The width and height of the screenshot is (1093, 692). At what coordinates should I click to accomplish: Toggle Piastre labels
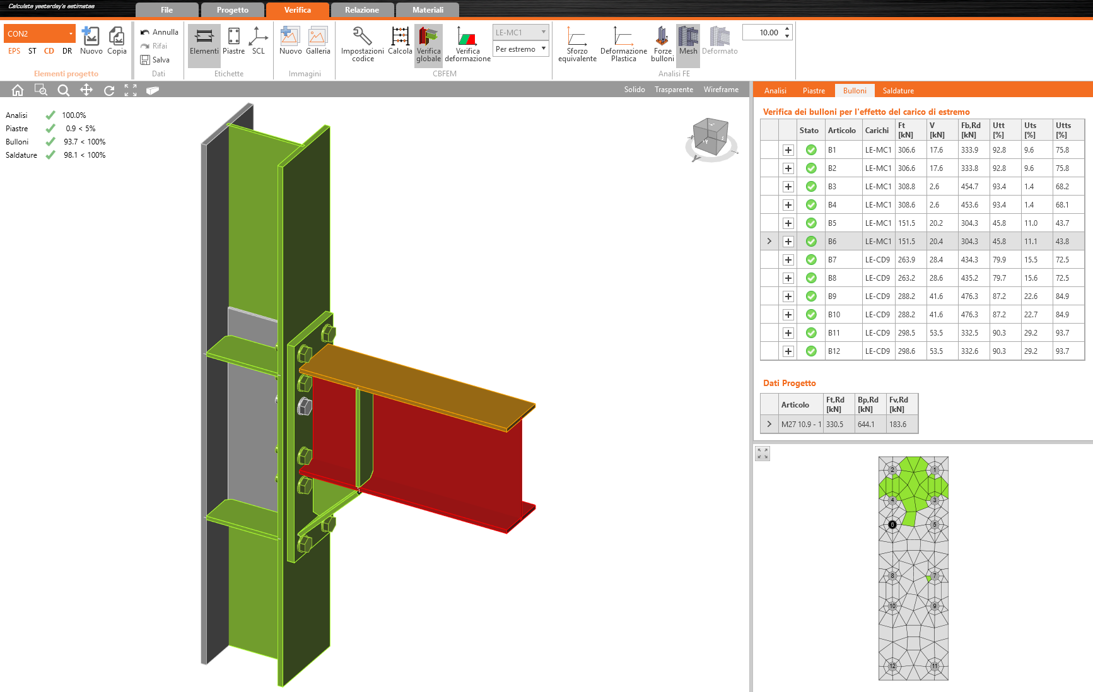coord(233,42)
